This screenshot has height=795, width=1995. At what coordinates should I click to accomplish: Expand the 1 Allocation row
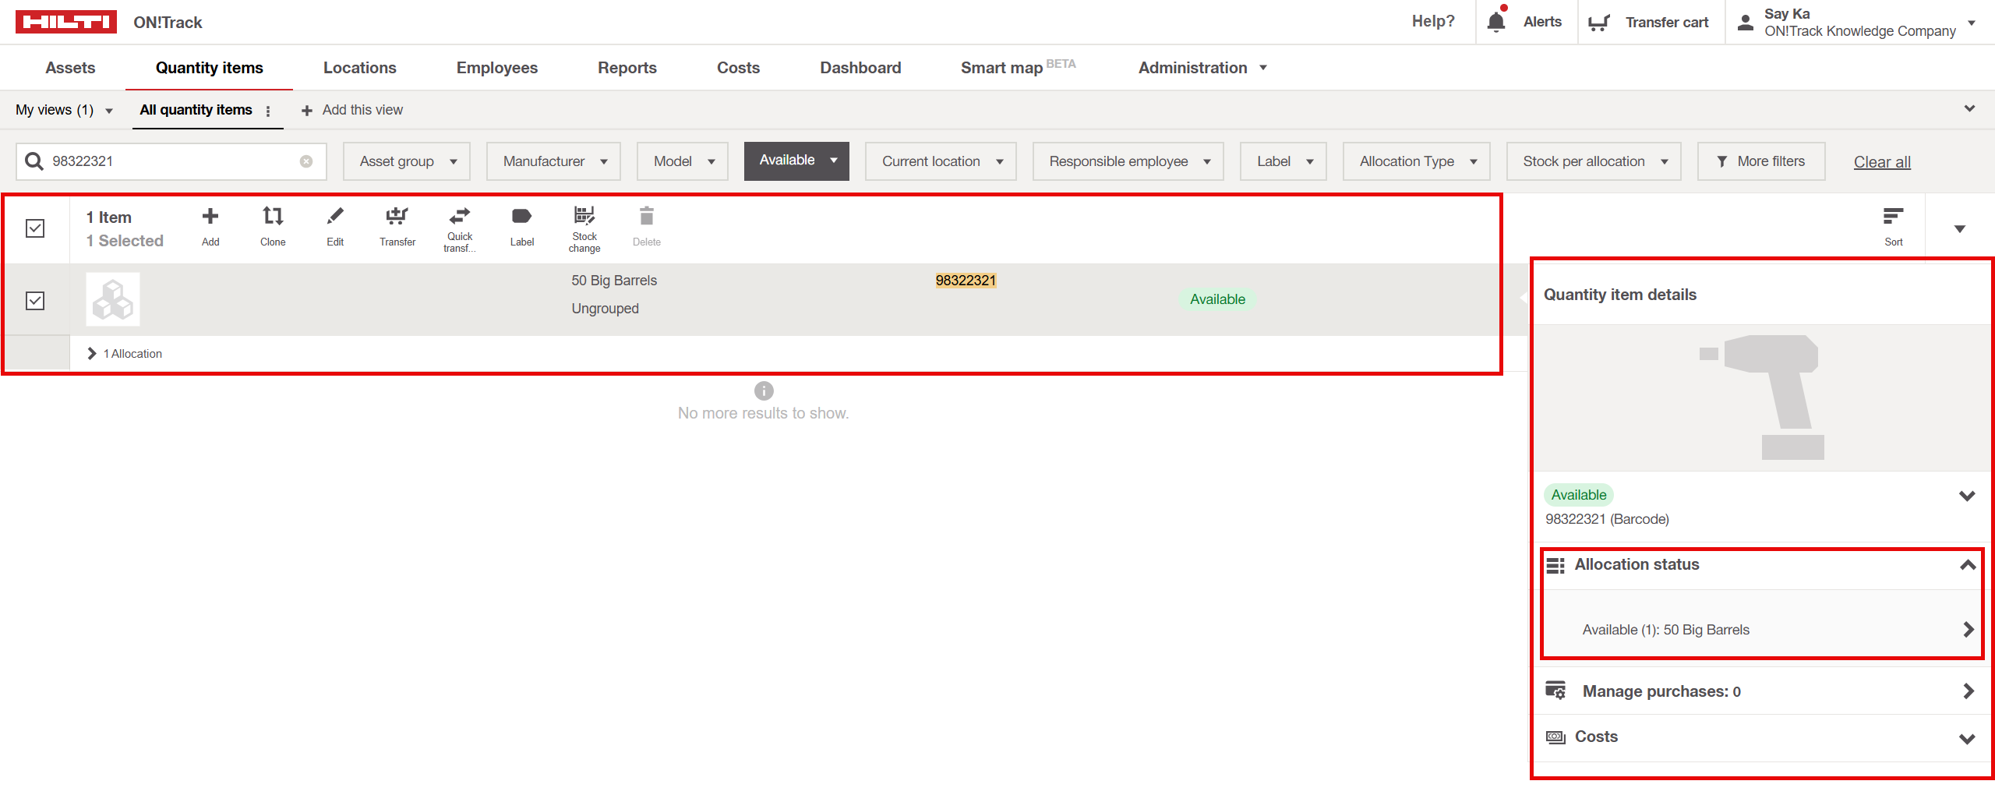tap(93, 354)
